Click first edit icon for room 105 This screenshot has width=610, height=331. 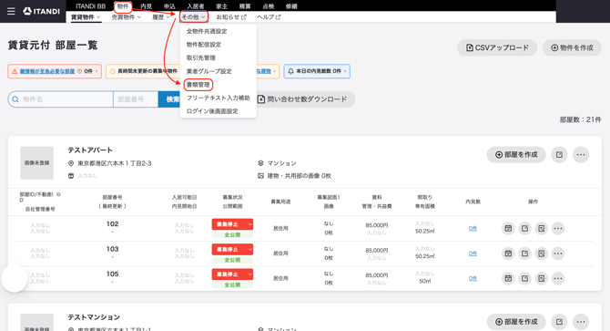point(524,278)
